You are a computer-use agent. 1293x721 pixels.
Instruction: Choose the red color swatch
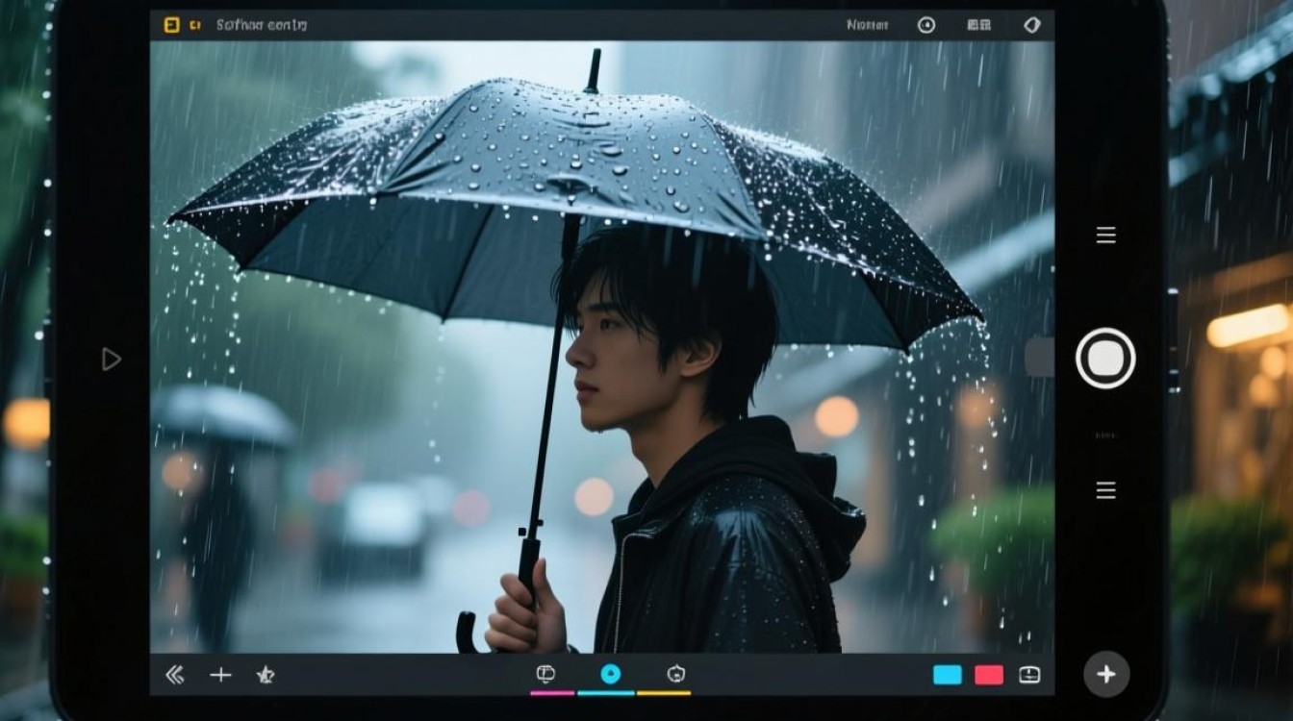tap(989, 675)
